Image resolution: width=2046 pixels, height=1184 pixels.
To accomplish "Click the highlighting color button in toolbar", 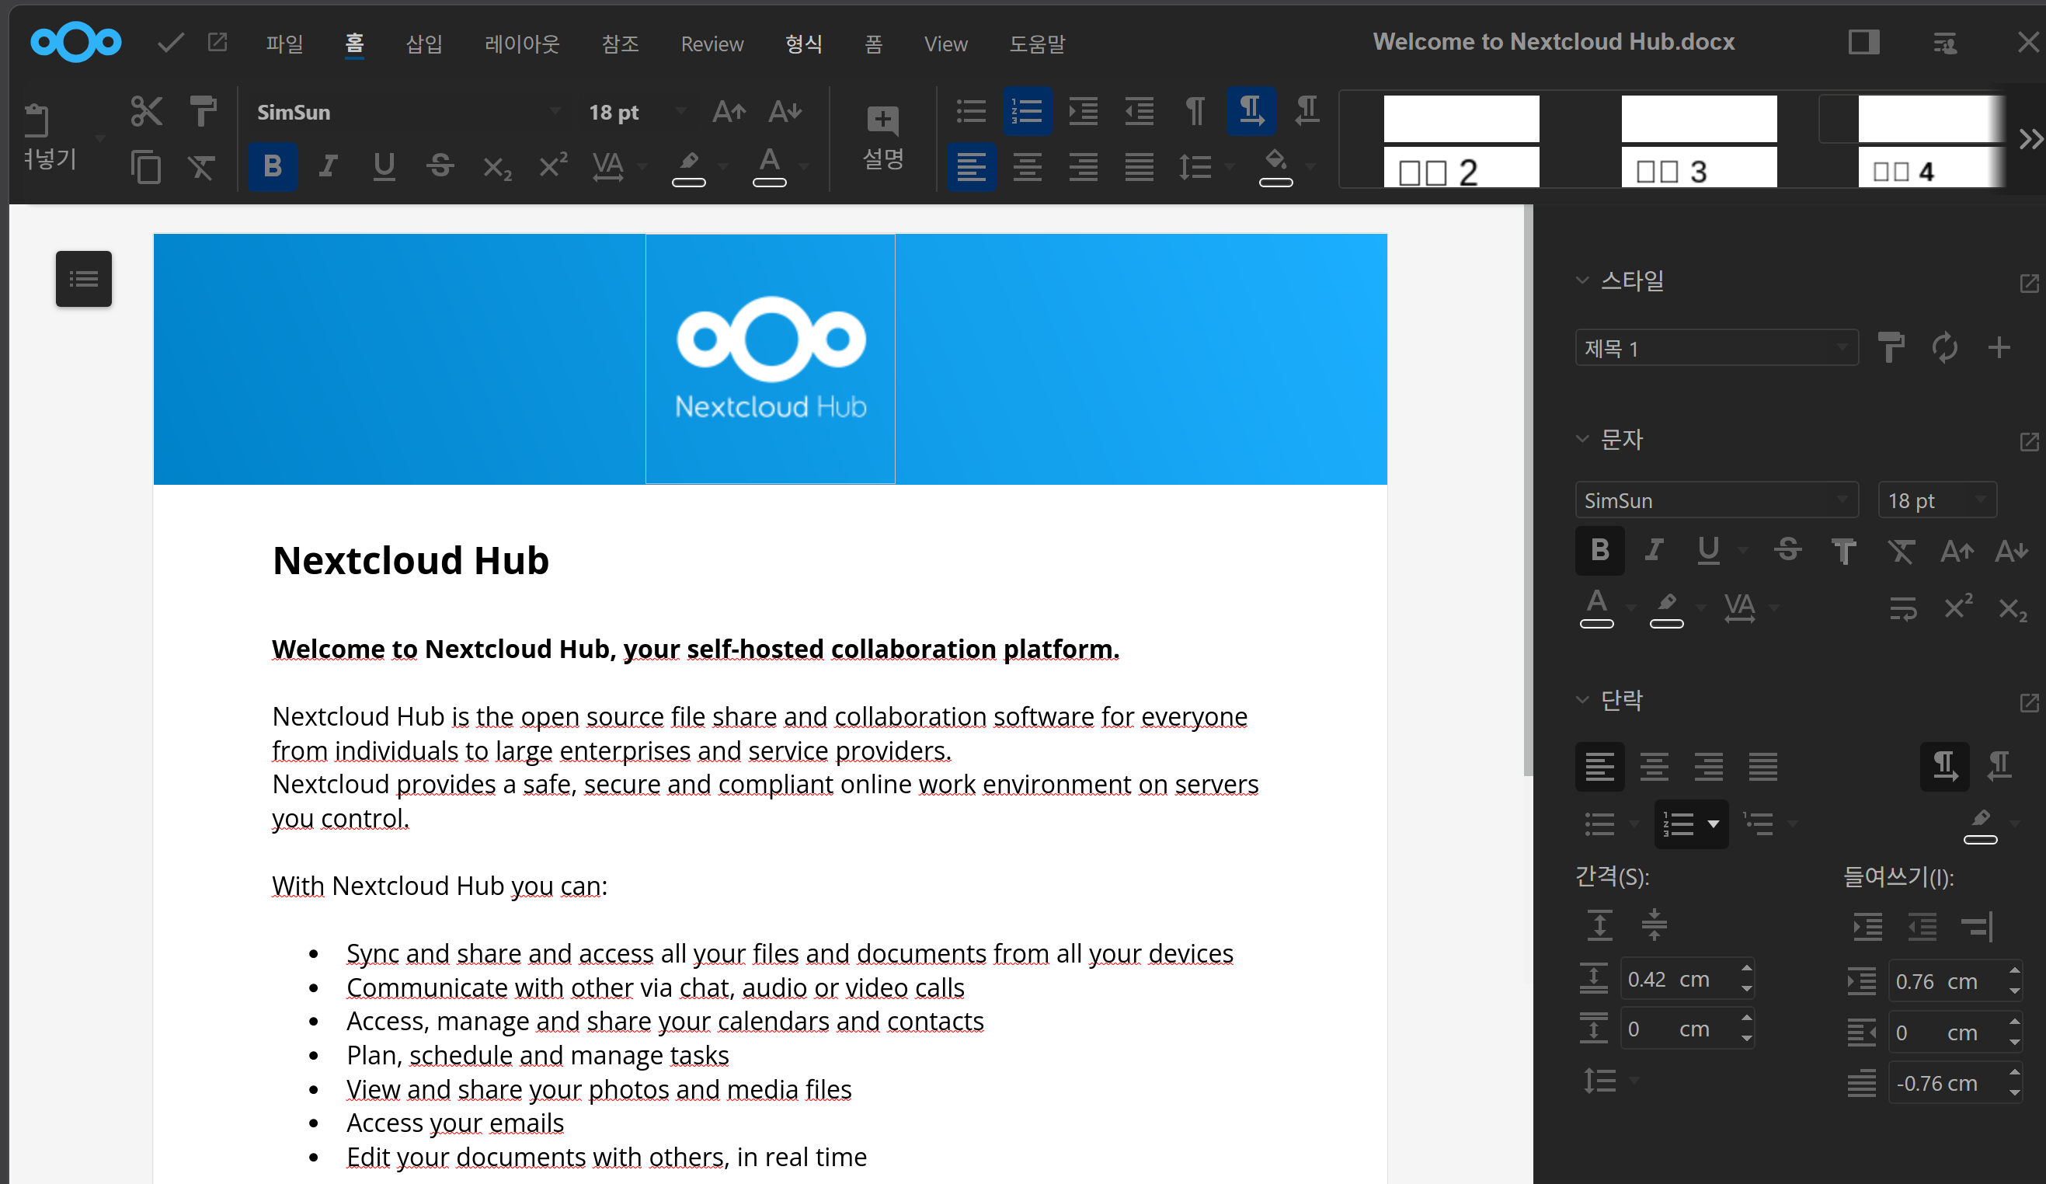I will pos(688,166).
